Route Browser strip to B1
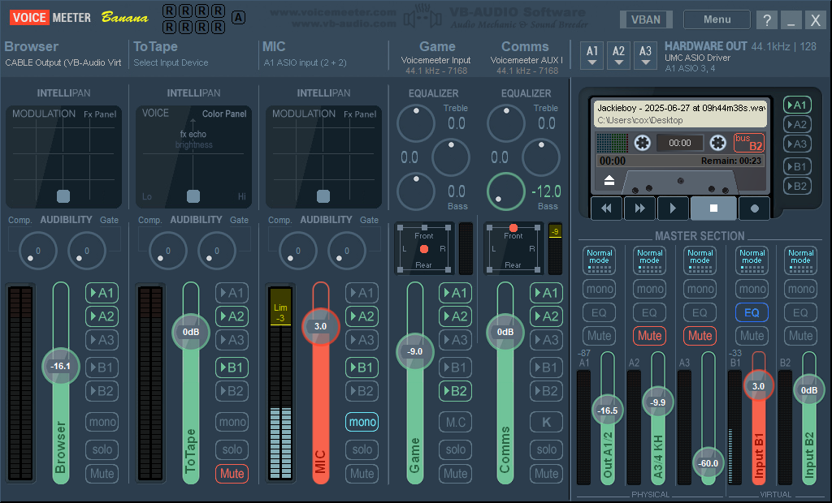The width and height of the screenshot is (832, 503). (x=102, y=368)
